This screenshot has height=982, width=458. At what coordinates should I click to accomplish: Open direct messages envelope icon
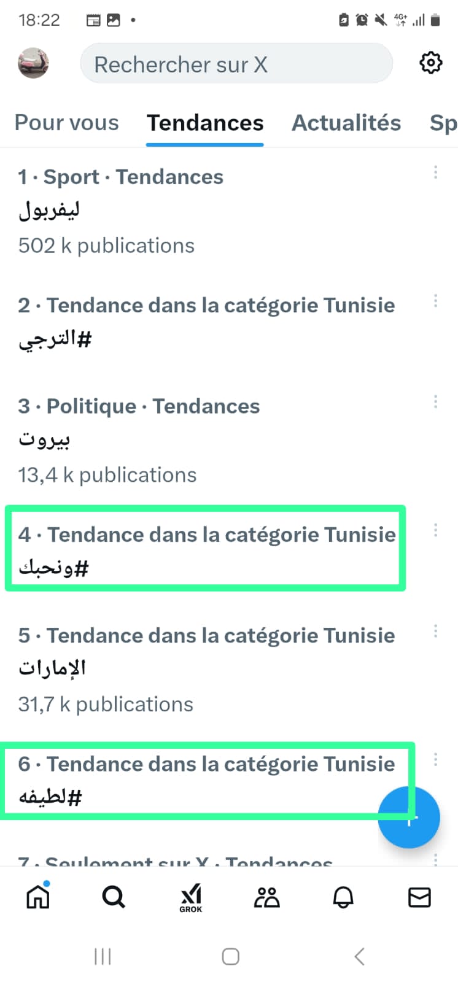pos(419,897)
